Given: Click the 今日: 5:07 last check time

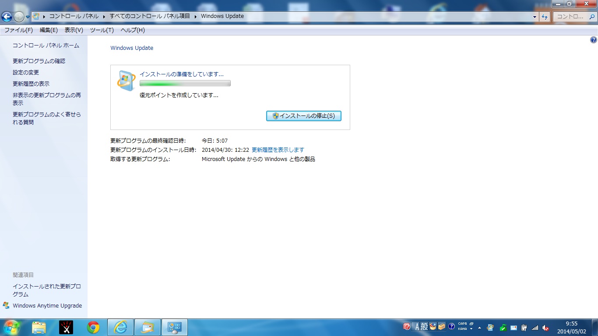Looking at the screenshot, I should pos(215,140).
